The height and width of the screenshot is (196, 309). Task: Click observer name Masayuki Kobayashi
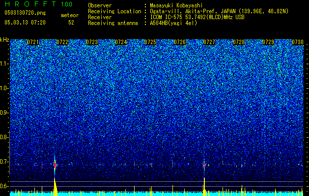click(x=176, y=5)
